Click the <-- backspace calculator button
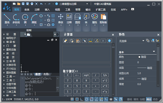The image size is (163, 103). [x=77, y=75]
